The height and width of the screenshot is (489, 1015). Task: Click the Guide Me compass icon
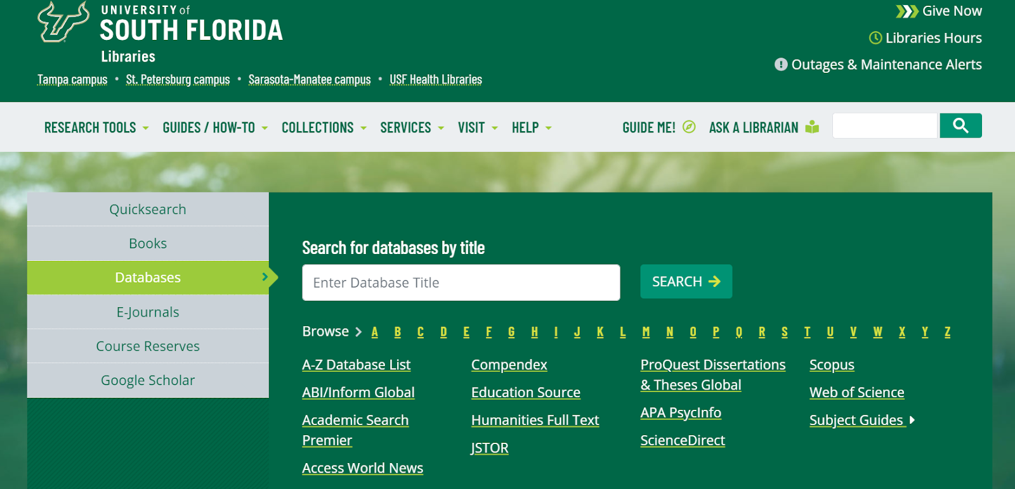coord(689,127)
